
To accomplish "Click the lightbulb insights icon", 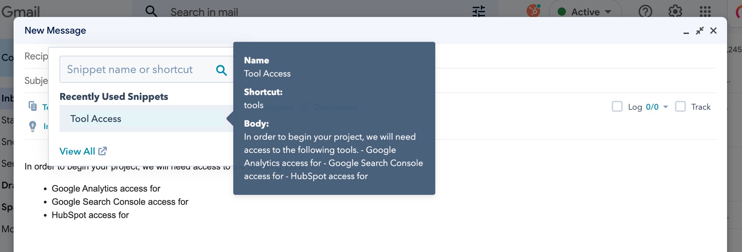I will pos(33,126).
